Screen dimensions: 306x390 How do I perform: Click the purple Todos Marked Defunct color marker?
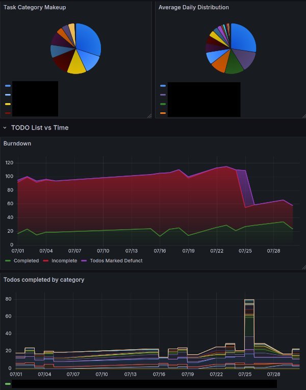84,261
